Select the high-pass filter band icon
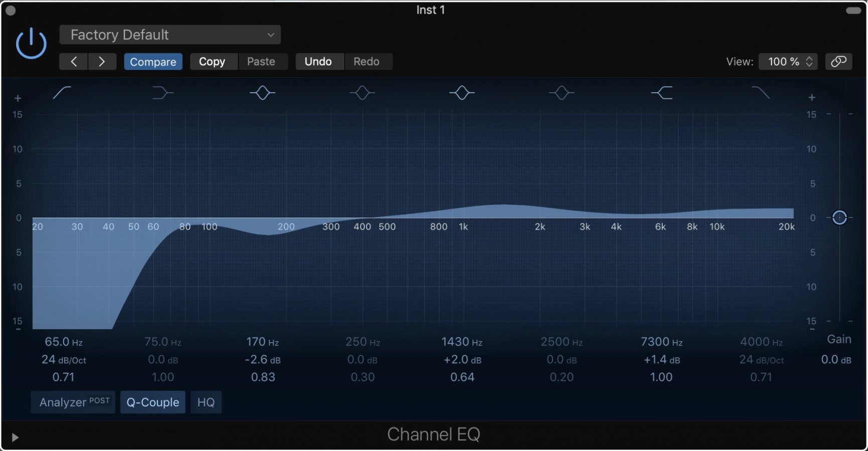 pos(62,93)
